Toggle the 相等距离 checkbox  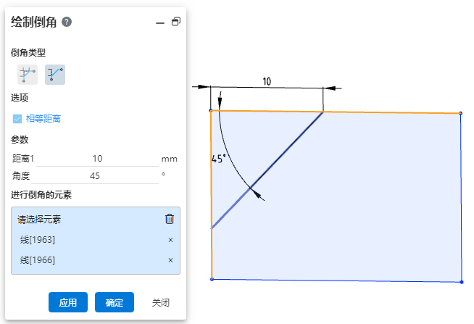point(17,119)
